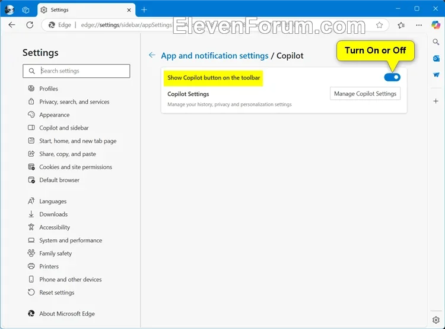Close the Settings tab
This screenshot has height=329, width=445.
point(129,10)
